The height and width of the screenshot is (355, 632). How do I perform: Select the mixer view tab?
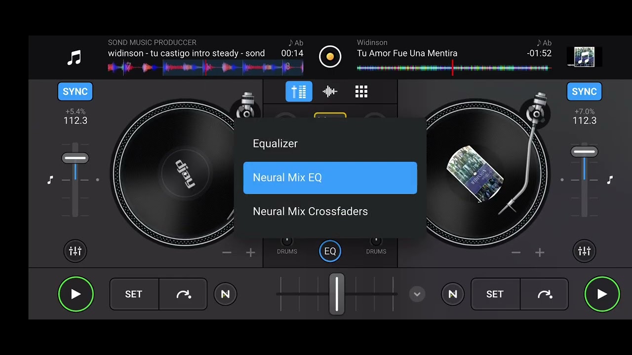click(299, 91)
